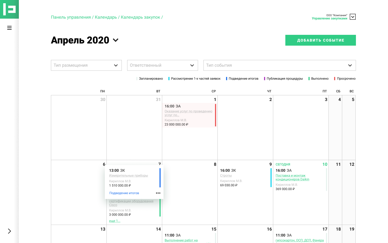Open the Тип события dropdown
Screen dimensions: 388x243
click(279, 65)
